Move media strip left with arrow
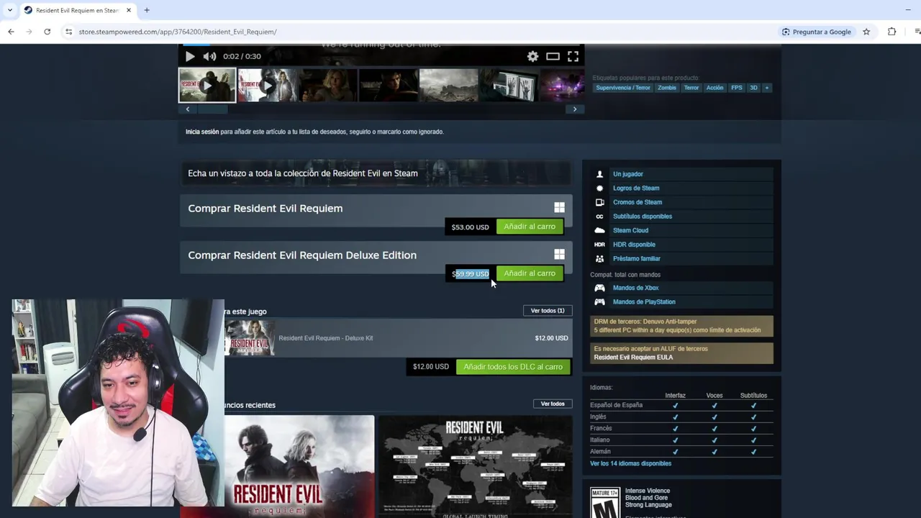 188,109
